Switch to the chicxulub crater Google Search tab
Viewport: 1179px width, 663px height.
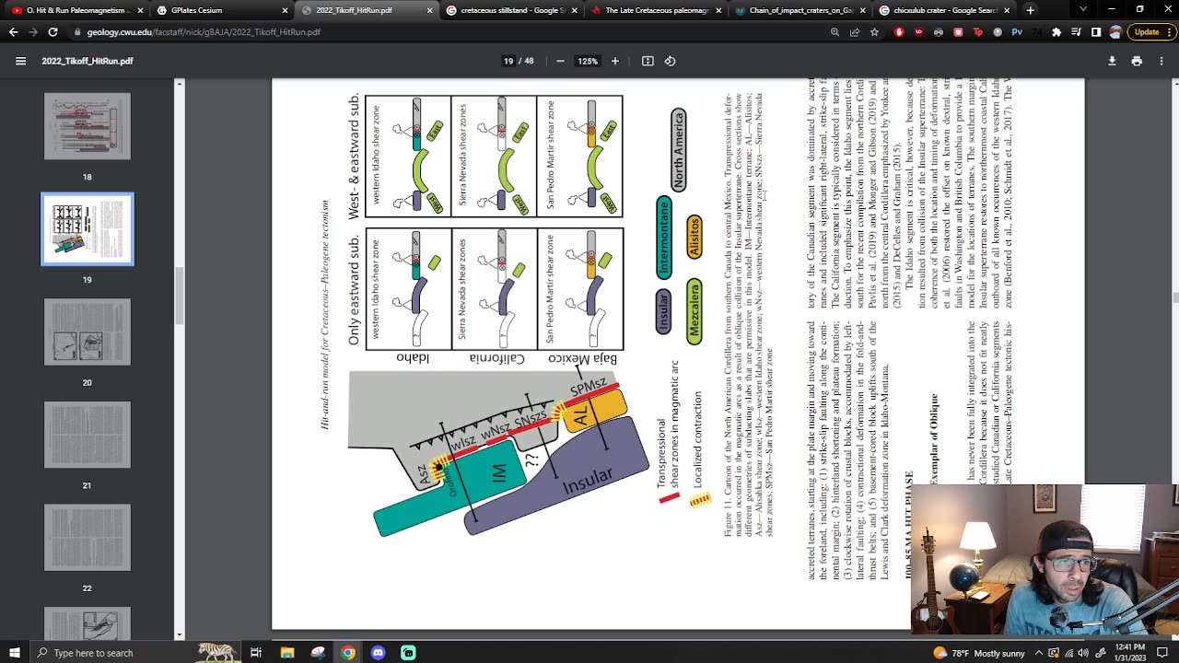tap(944, 10)
